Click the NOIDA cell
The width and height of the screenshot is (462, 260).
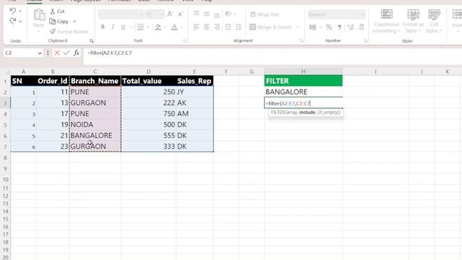click(95, 124)
